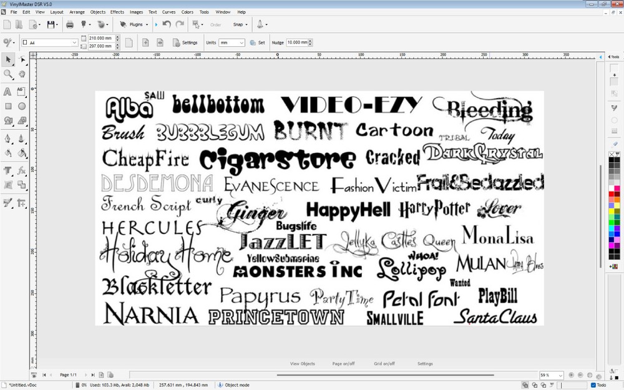Open the Effects menu
Screen dimensions: 624x390
coord(117,12)
